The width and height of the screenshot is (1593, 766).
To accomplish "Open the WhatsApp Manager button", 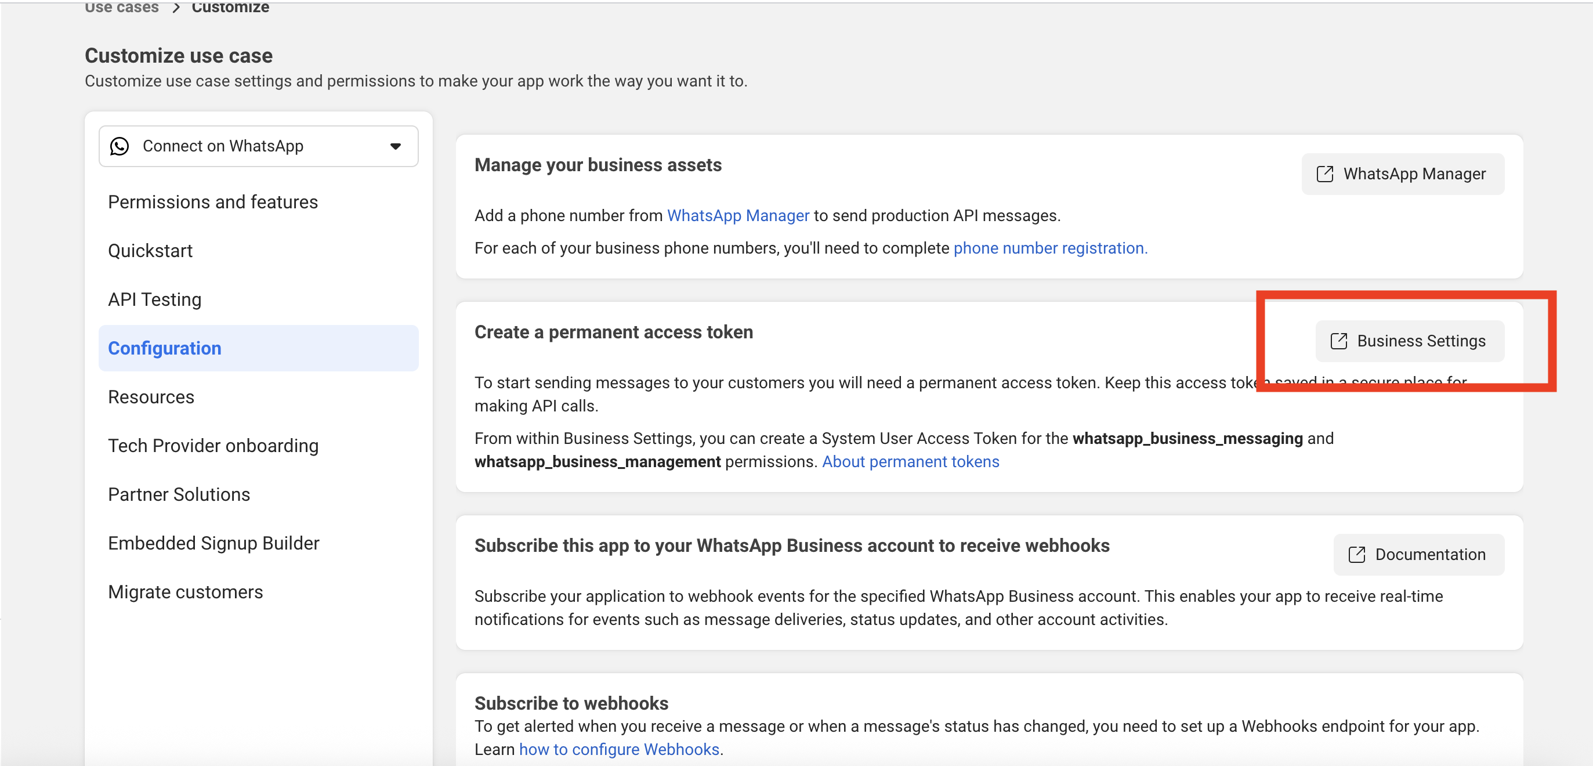I will [1403, 175].
